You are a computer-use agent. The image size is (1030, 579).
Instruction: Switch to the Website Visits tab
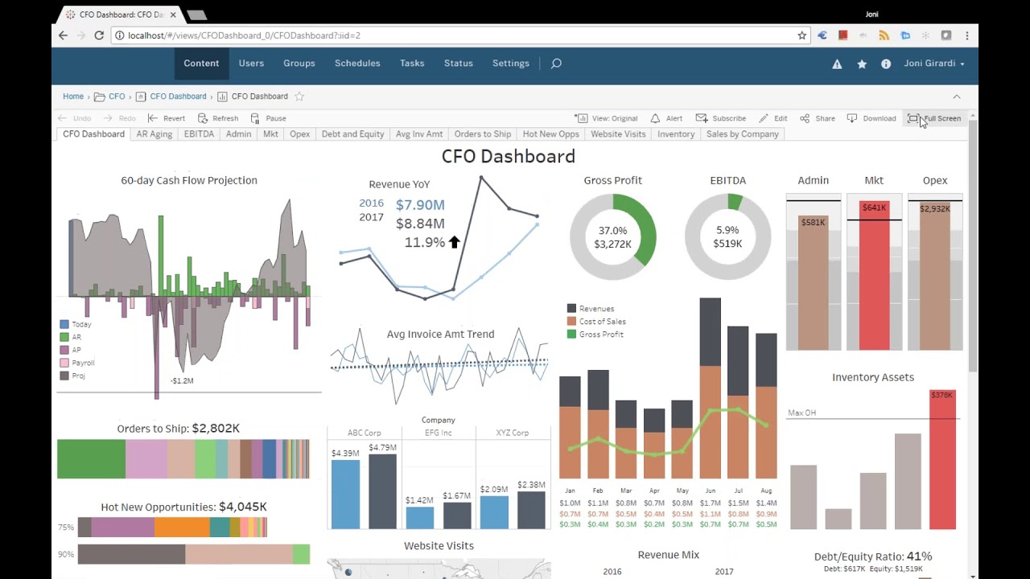coord(618,134)
